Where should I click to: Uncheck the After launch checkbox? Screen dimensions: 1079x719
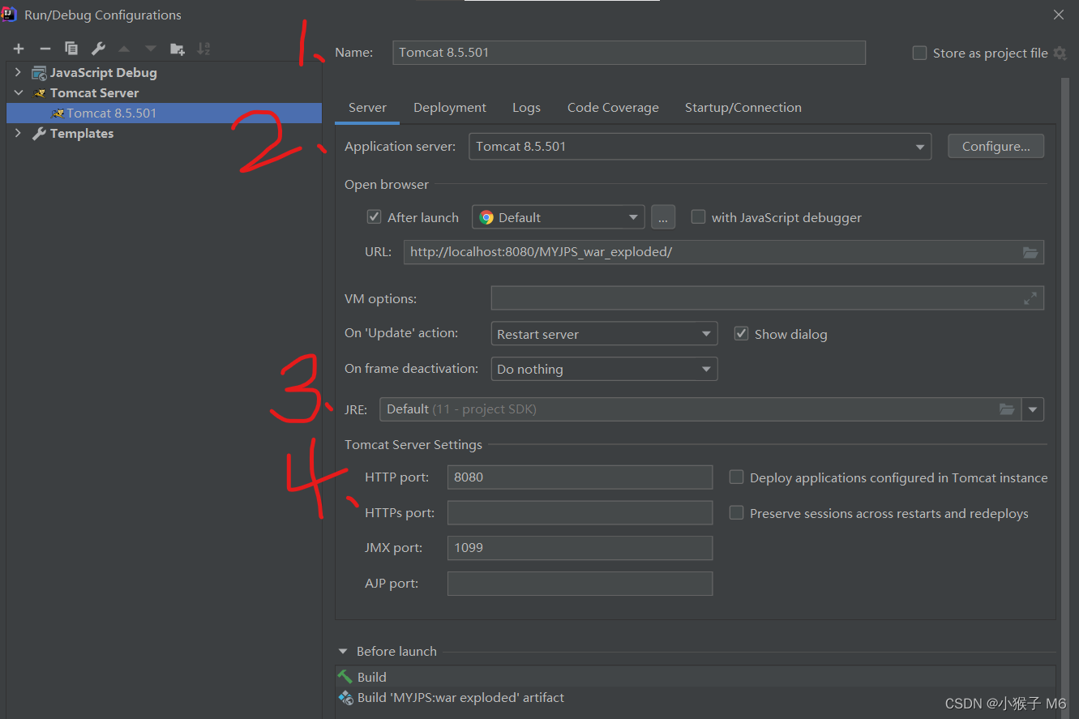pyautogui.click(x=374, y=217)
